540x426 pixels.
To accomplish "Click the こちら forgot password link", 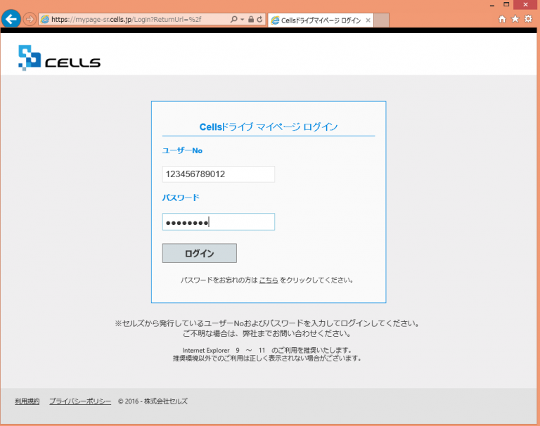I will [269, 280].
